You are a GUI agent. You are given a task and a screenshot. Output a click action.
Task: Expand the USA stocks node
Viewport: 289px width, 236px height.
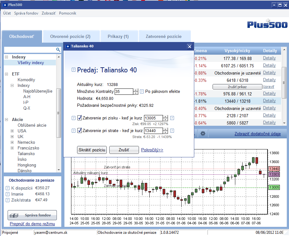12,131
